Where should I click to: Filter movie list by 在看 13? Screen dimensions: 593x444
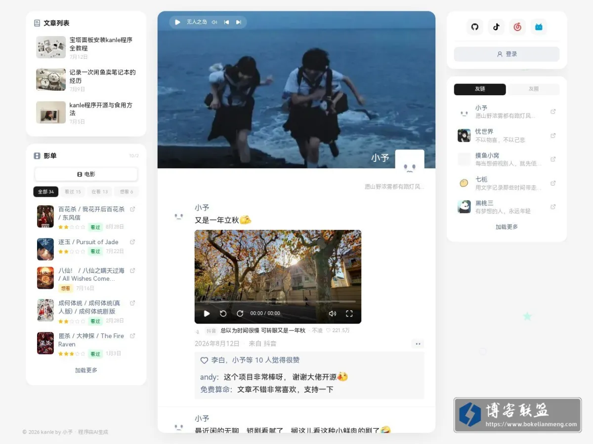99,192
